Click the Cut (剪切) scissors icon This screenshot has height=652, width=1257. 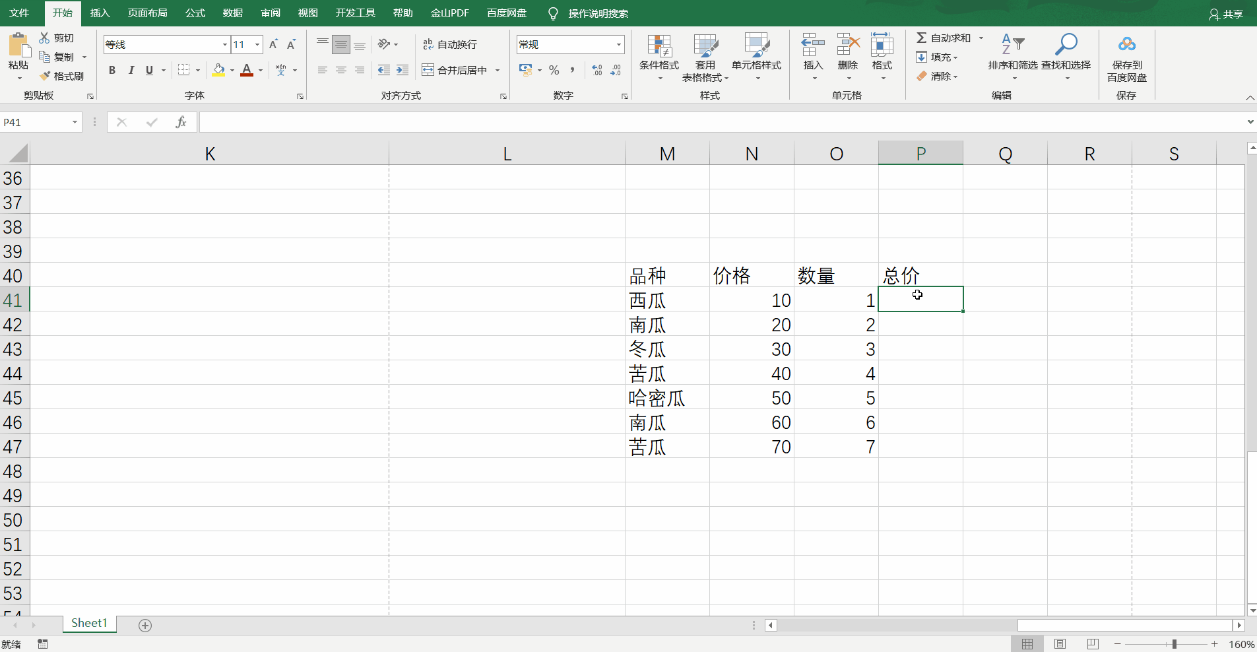click(x=45, y=38)
